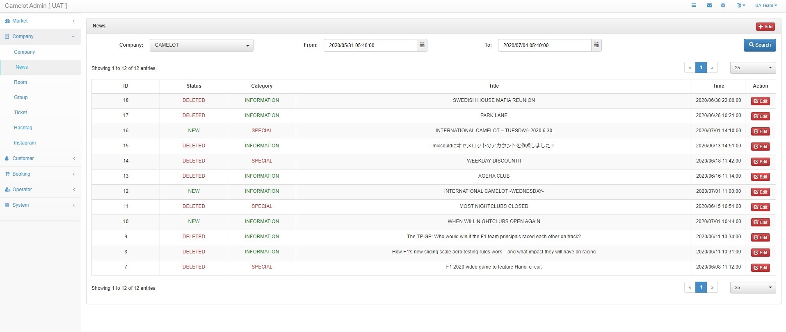The width and height of the screenshot is (786, 332).
Task: Open the top page size dropdown showing 25
Action: click(753, 68)
